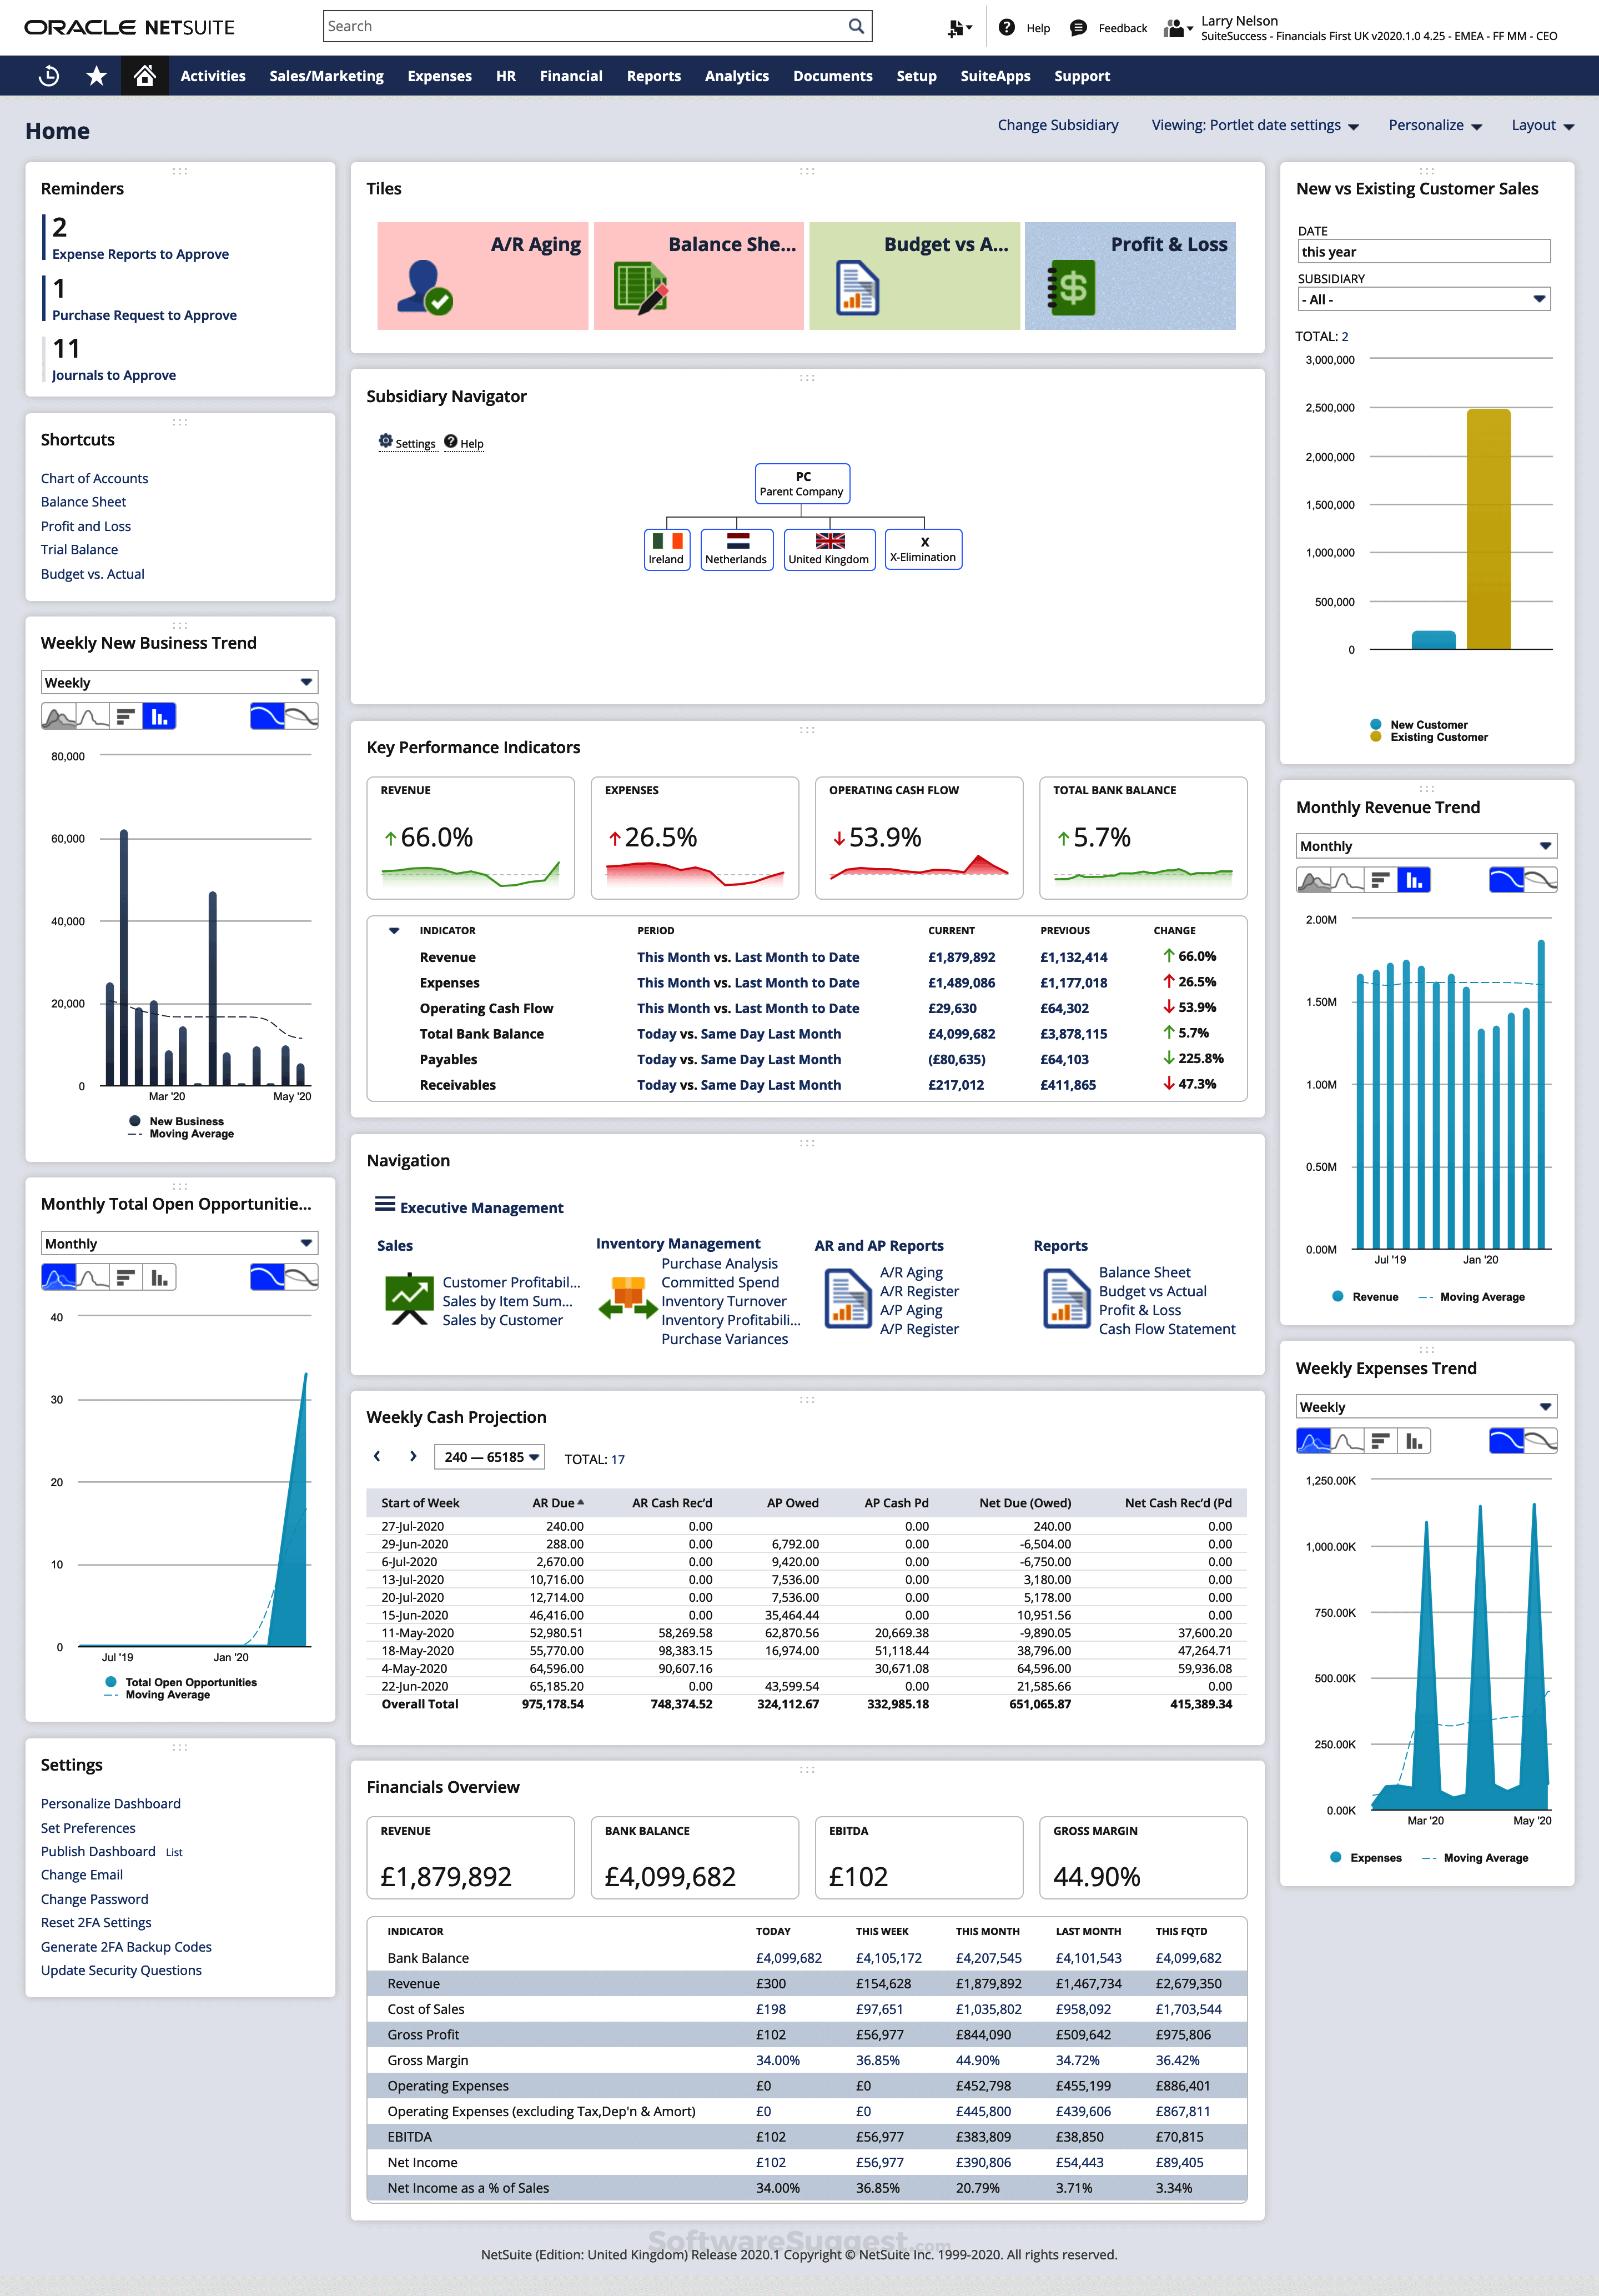Screen dimensions: 1599x2296
Task: Open Viewing: Portlet date settings dropdown
Action: point(1255,125)
